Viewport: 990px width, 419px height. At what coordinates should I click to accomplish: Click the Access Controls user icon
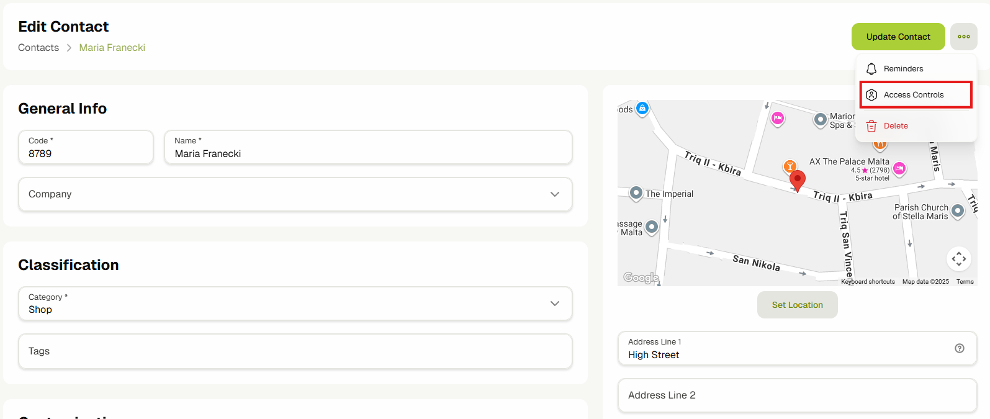871,95
